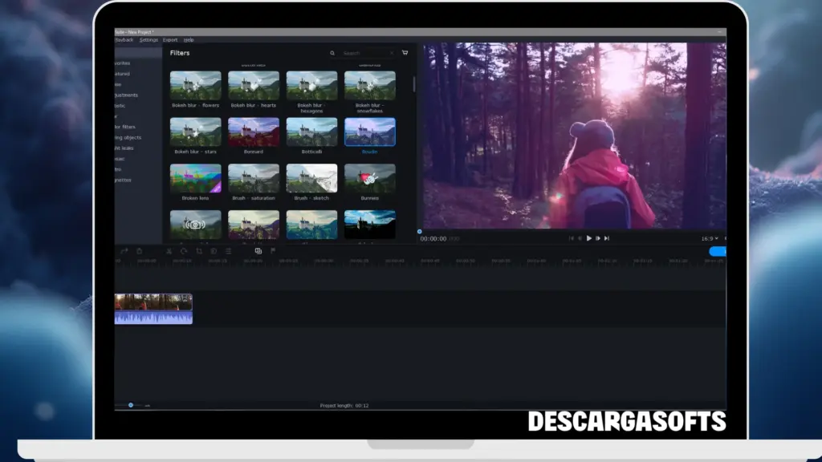822x462 pixels.
Task: Rotate the selected clip with the rotate icon
Action: click(x=184, y=251)
